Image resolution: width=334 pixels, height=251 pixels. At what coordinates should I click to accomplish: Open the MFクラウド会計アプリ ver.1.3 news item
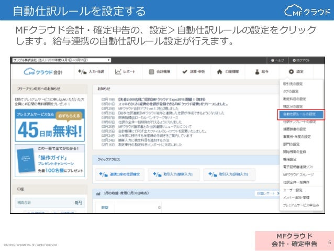(x=148, y=108)
